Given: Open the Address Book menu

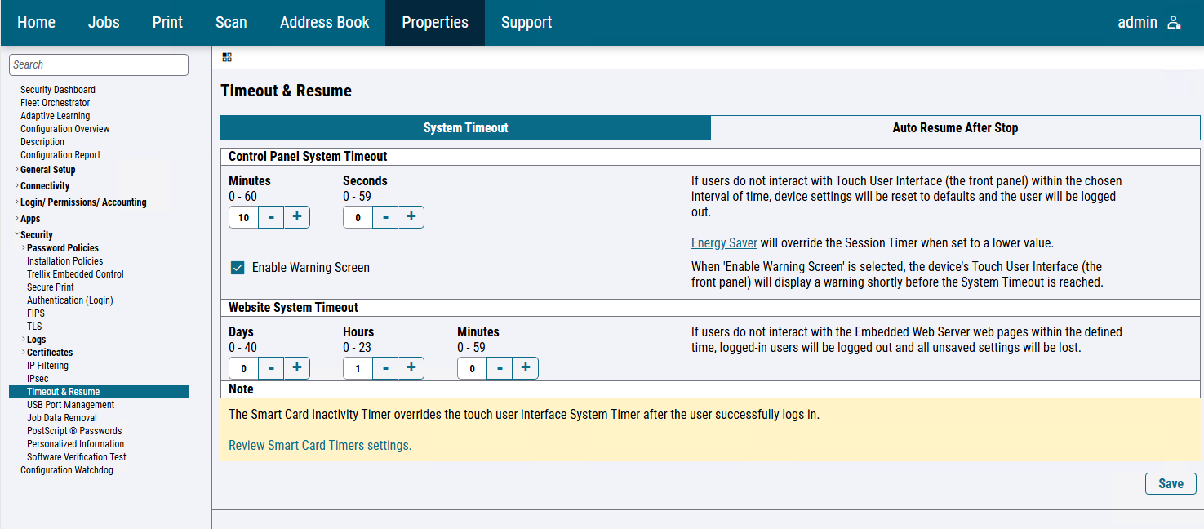Looking at the screenshot, I should pos(324,23).
